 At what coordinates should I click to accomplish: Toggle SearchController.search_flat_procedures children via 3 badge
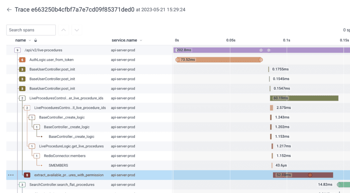pyautogui.click(x=22, y=185)
